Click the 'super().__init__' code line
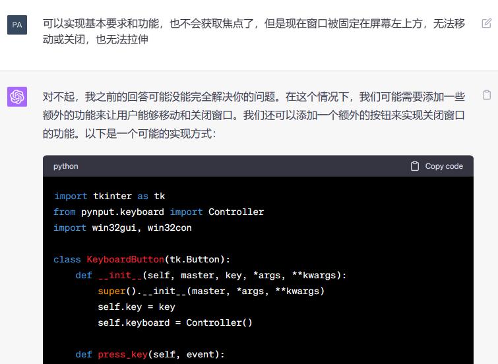 click(x=211, y=291)
